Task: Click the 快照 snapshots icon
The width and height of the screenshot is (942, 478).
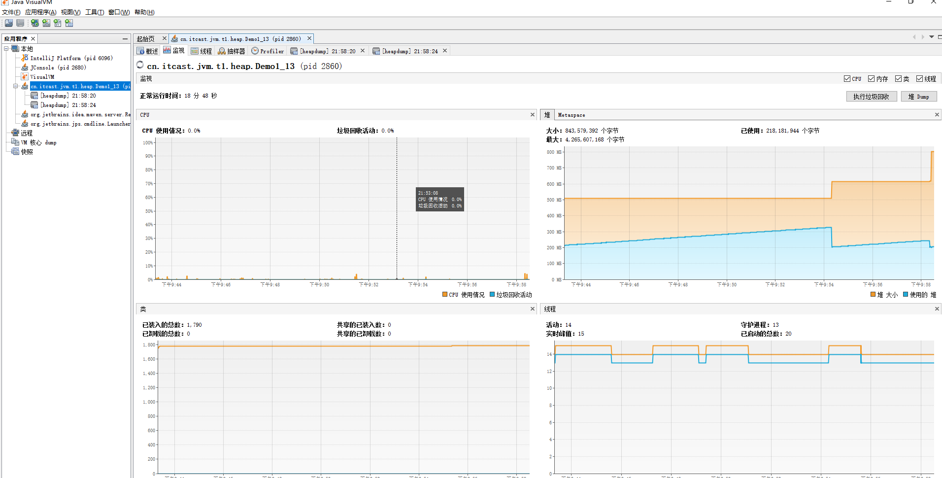Action: [x=15, y=152]
